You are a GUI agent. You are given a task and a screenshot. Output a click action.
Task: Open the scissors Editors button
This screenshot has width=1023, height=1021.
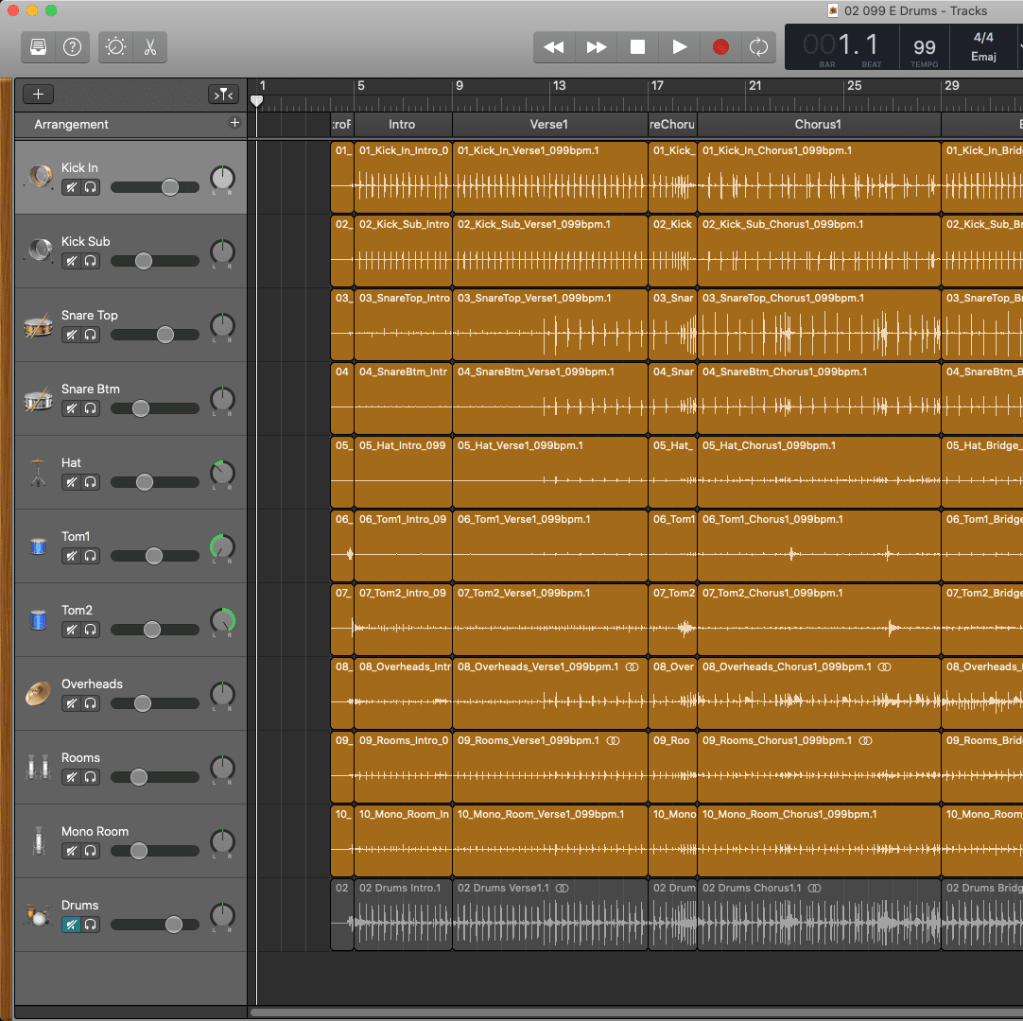150,47
